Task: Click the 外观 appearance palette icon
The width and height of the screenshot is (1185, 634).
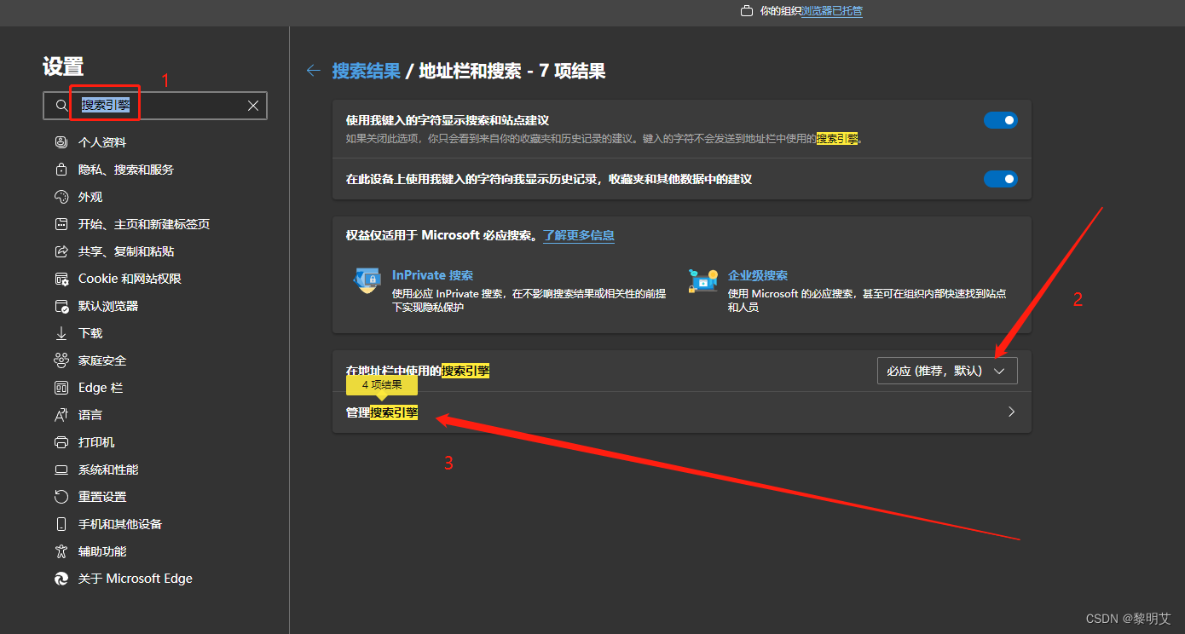Action: (x=61, y=197)
